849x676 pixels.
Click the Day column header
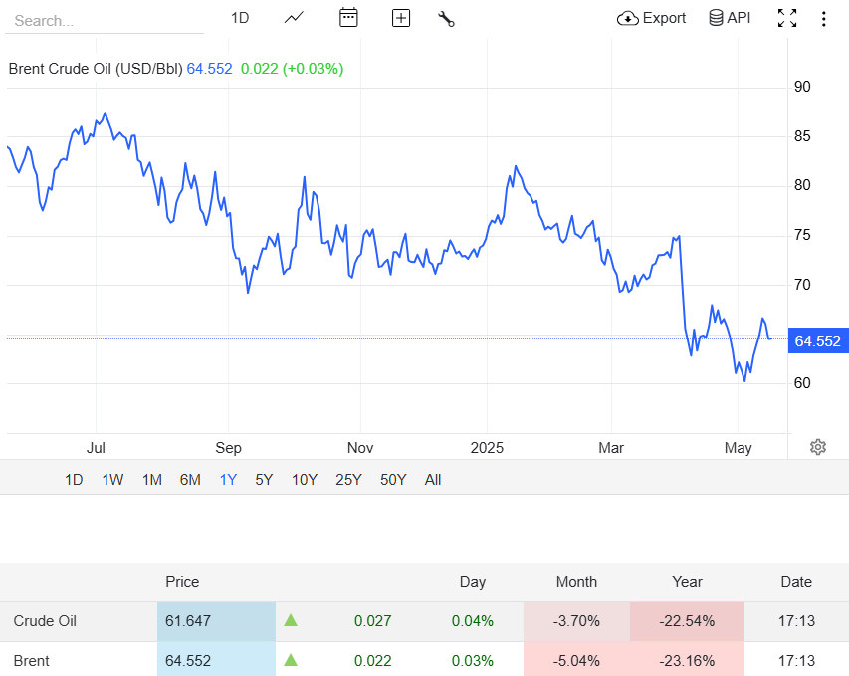[x=472, y=582]
